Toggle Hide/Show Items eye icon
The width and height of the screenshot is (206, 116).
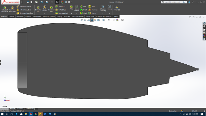coord(109,20)
